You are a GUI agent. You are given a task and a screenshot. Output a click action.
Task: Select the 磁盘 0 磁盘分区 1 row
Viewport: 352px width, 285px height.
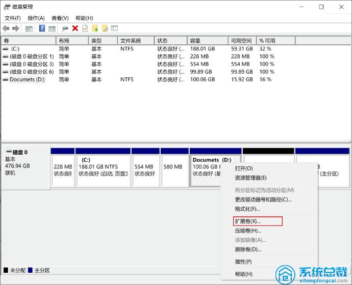[148, 56]
